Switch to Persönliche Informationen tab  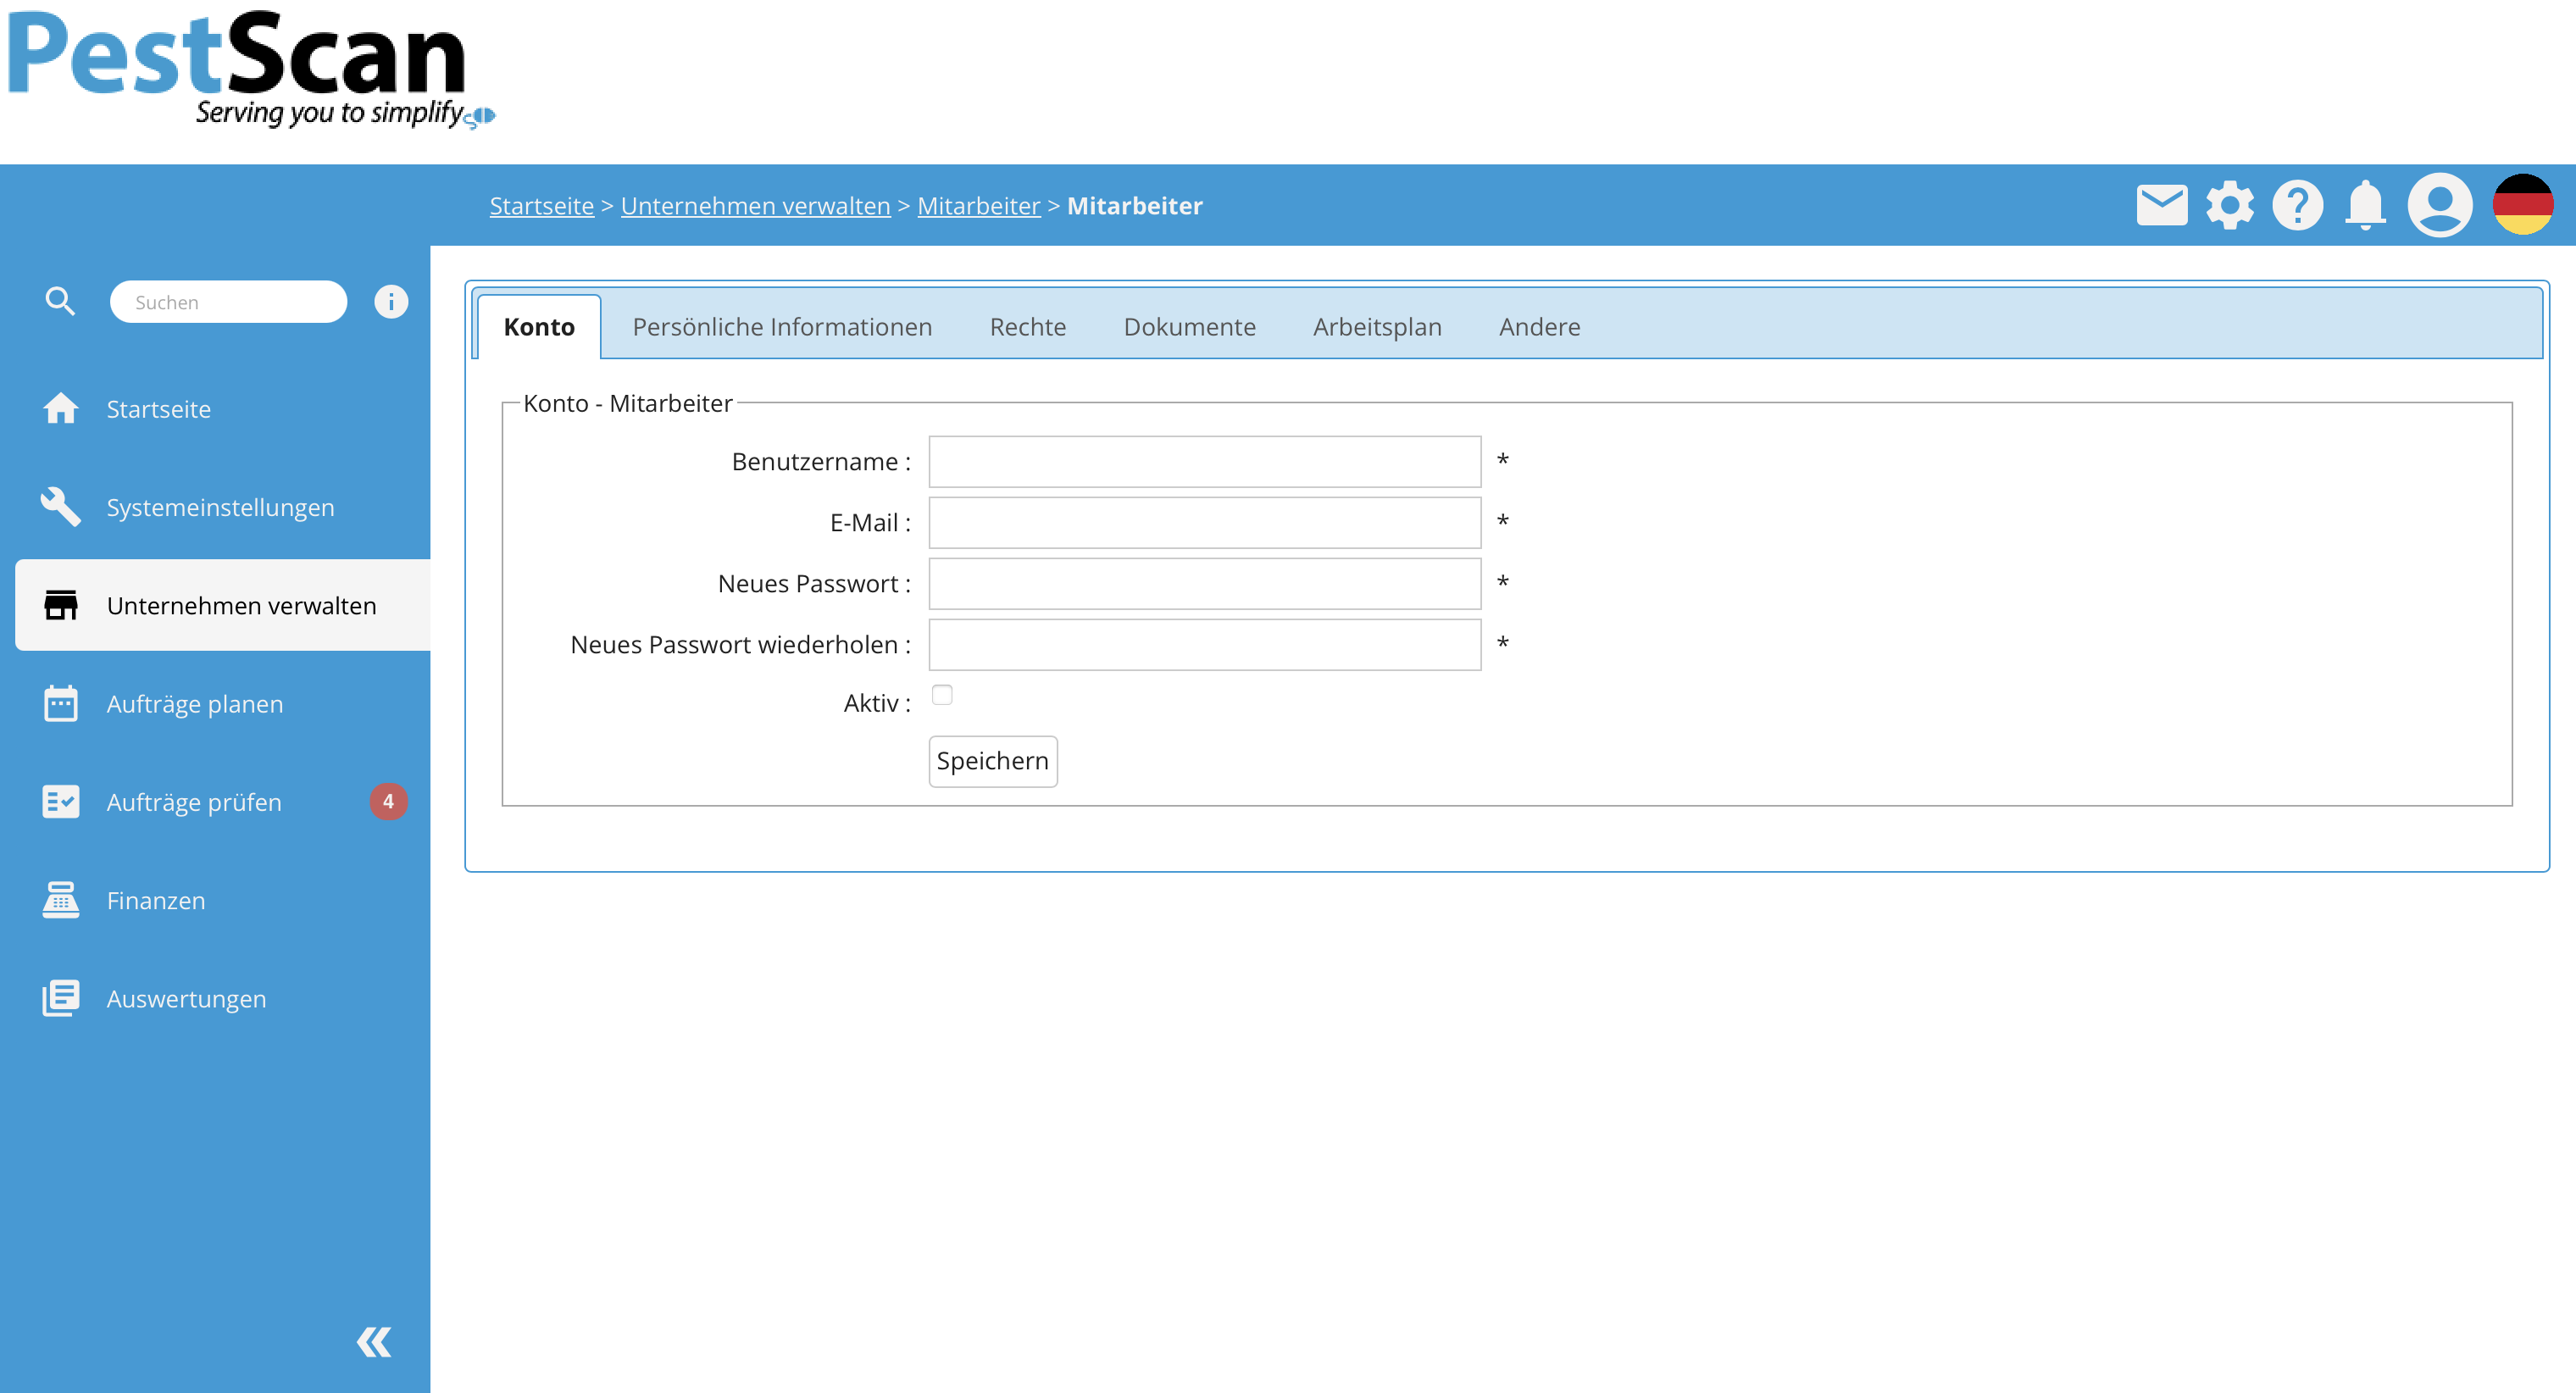pyautogui.click(x=782, y=327)
